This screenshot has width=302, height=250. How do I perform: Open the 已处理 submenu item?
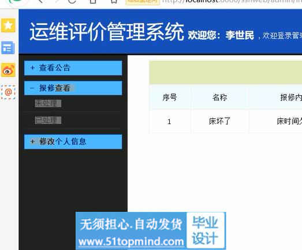(x=48, y=120)
